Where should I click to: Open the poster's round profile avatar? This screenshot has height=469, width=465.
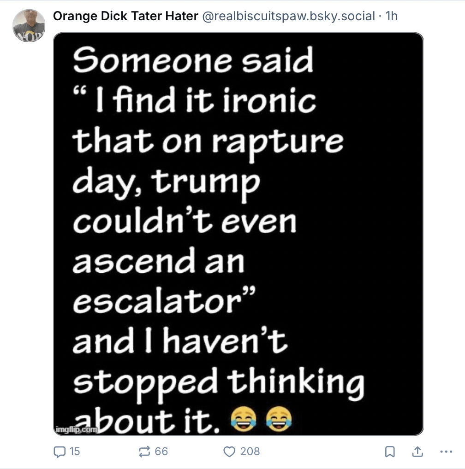(x=29, y=25)
